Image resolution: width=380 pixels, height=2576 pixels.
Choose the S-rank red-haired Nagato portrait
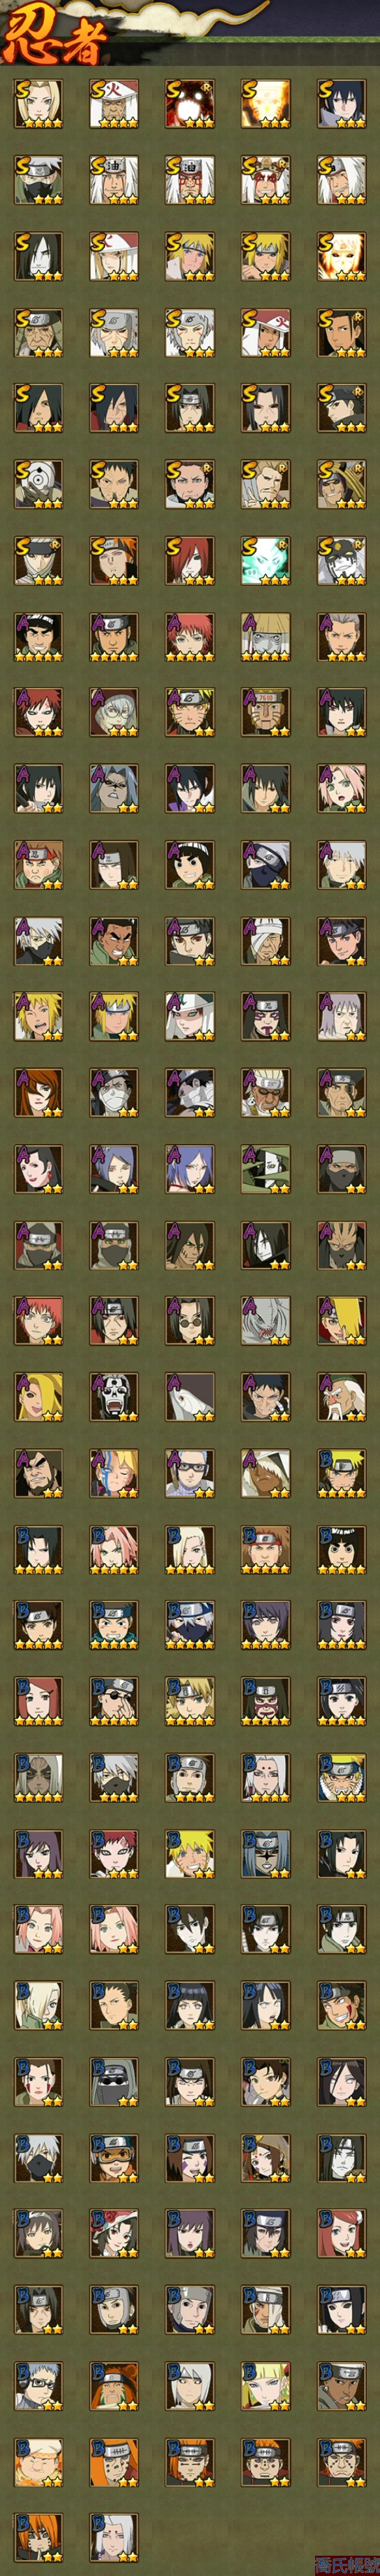(x=190, y=560)
